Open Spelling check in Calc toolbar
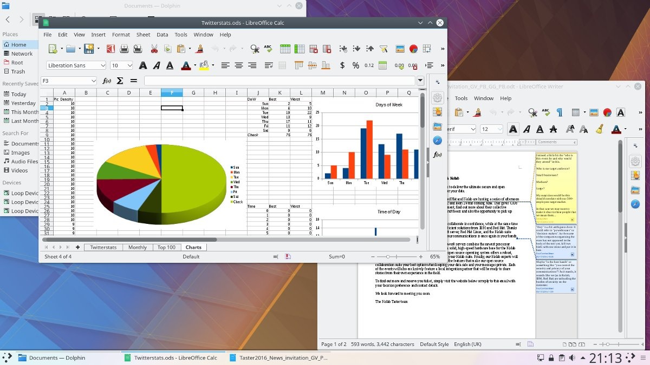Viewport: 650px width, 365px height. [x=268, y=49]
